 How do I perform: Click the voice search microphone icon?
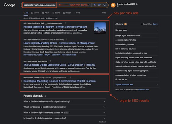[95, 5]
